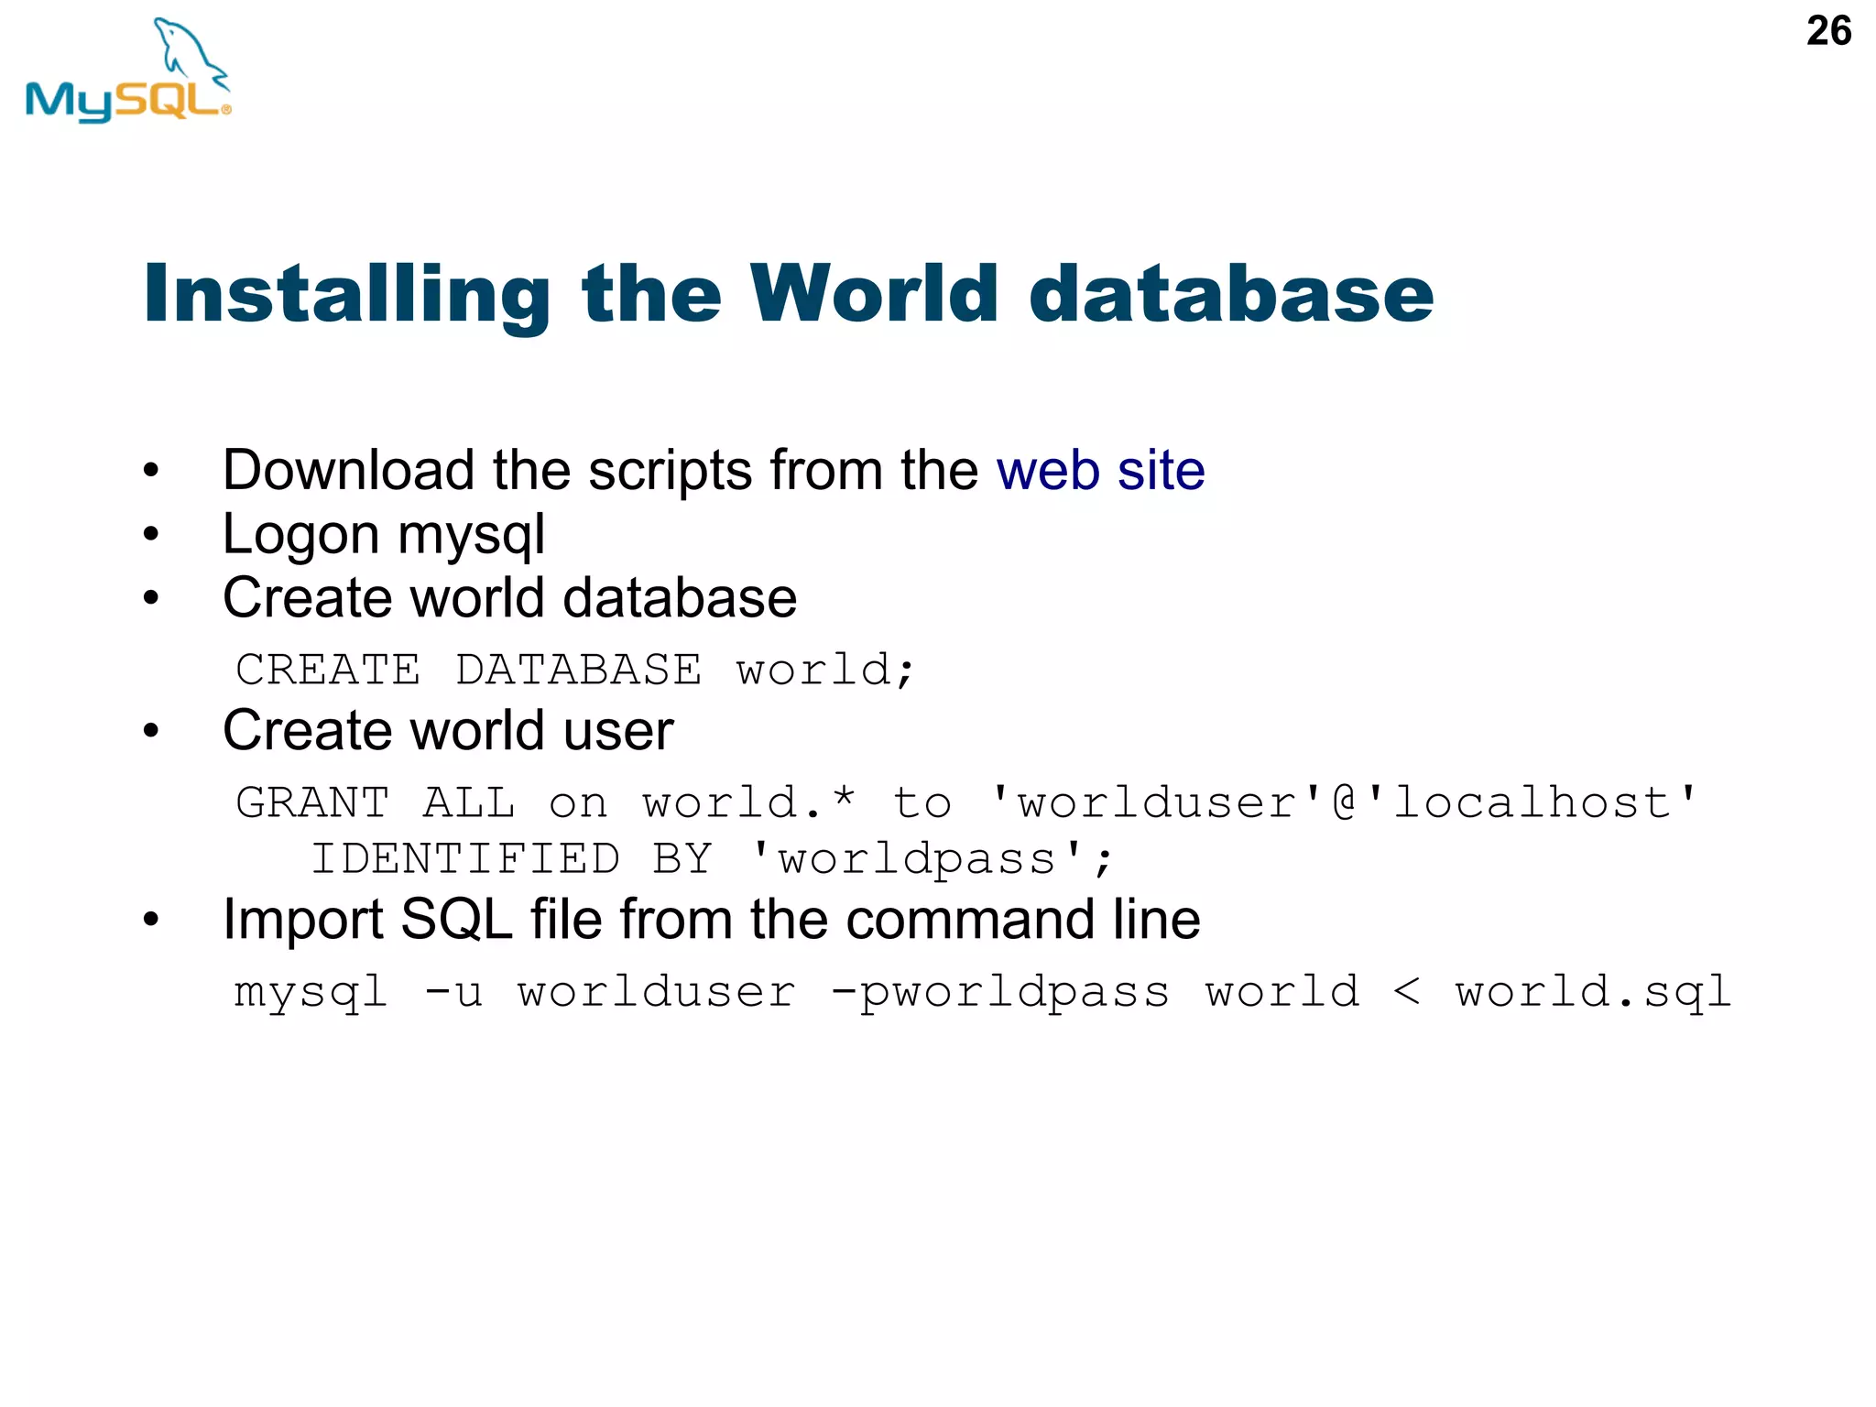Click the "IDENTIFIED BY 'worldpass';" code line
The height and width of the screenshot is (1407, 1876).
coord(713,859)
